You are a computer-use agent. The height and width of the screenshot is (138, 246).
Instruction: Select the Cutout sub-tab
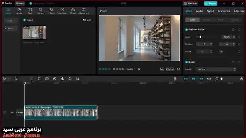(207, 20)
